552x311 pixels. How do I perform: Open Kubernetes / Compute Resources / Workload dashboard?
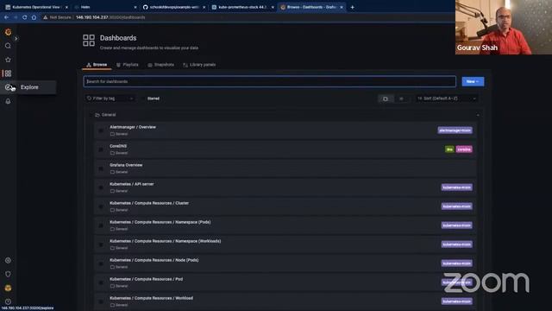152,298
